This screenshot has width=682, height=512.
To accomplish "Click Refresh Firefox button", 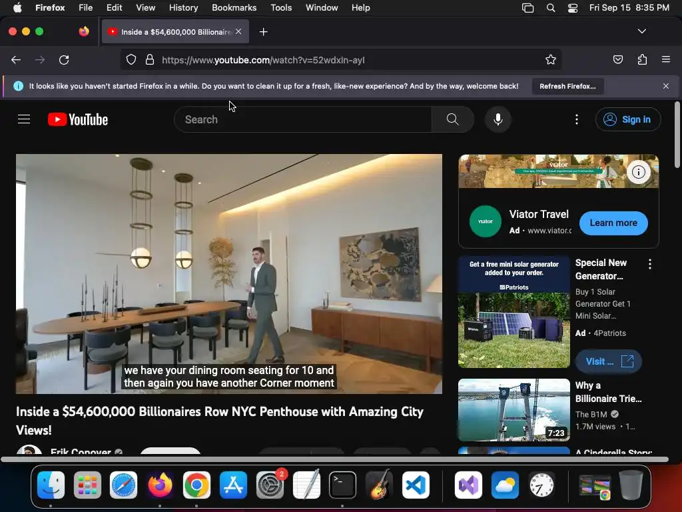I will tap(567, 86).
